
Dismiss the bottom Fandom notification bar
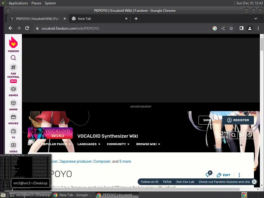(254, 182)
